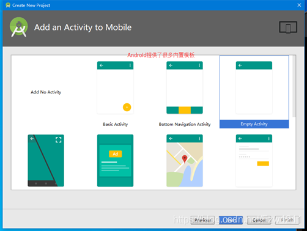The height and width of the screenshot is (231, 307).
Task: Click the Android icon in the title bar
Action: click(8, 5)
